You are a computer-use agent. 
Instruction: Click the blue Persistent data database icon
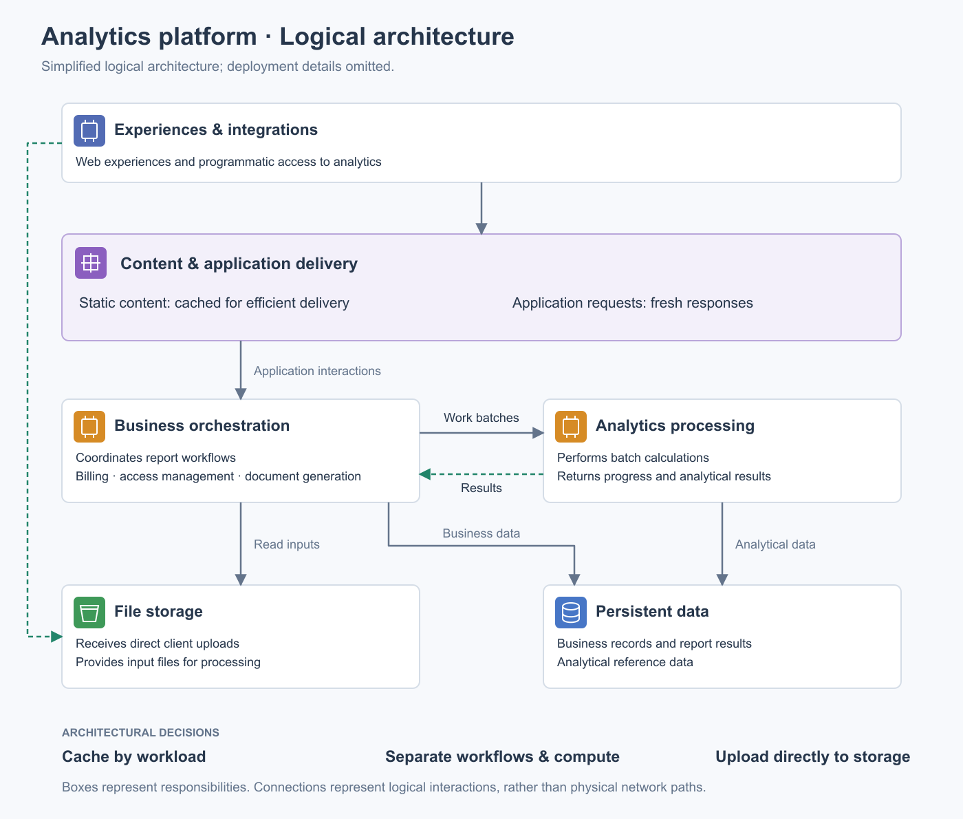tap(571, 612)
